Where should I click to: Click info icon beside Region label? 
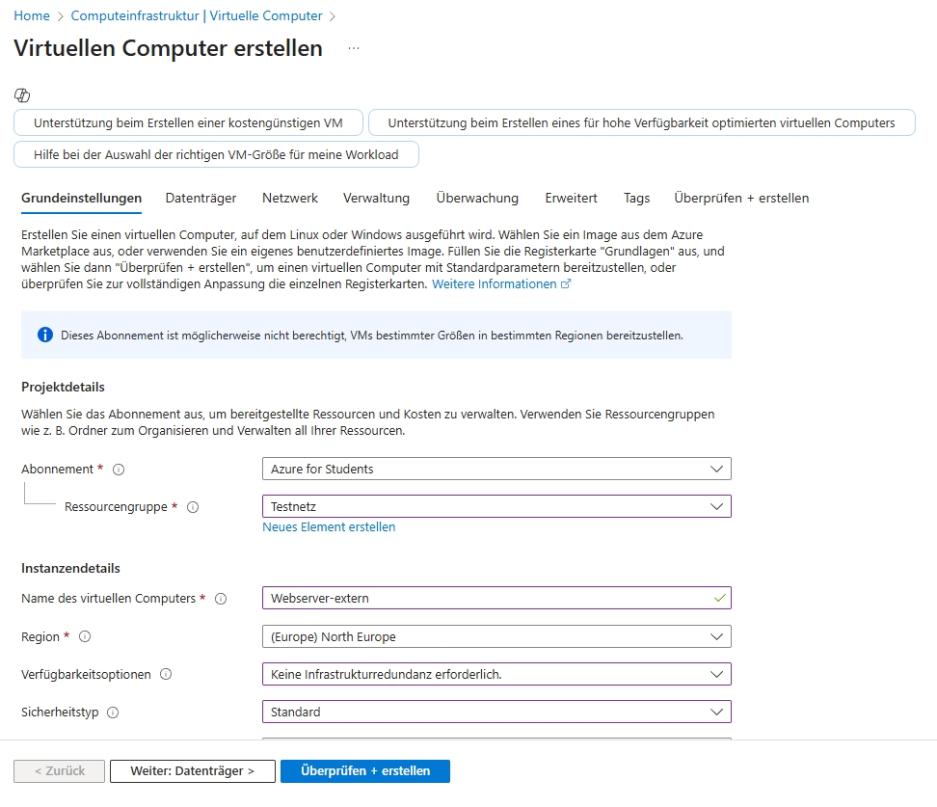[85, 636]
